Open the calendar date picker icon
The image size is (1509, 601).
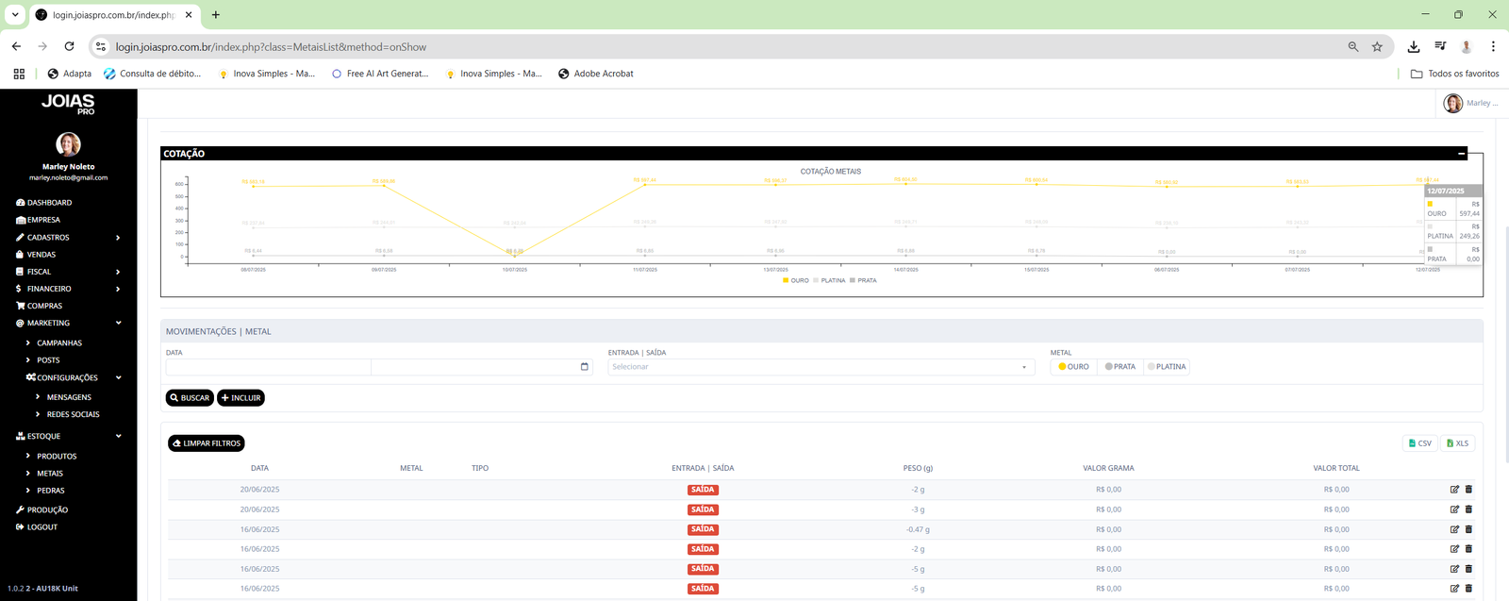(x=585, y=367)
